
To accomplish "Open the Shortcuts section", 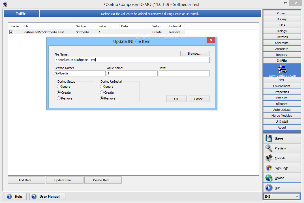I will coord(282,43).
